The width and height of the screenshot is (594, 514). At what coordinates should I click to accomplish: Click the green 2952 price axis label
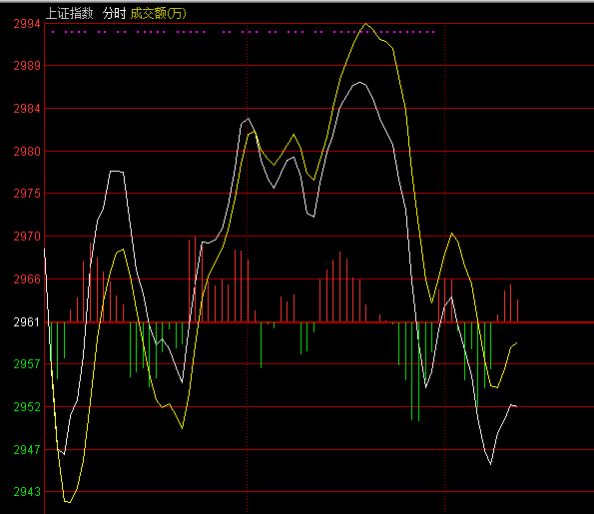point(27,407)
